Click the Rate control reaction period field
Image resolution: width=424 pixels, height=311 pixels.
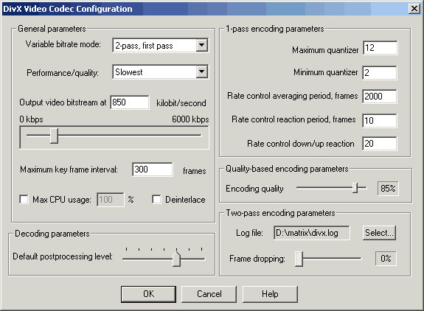380,120
